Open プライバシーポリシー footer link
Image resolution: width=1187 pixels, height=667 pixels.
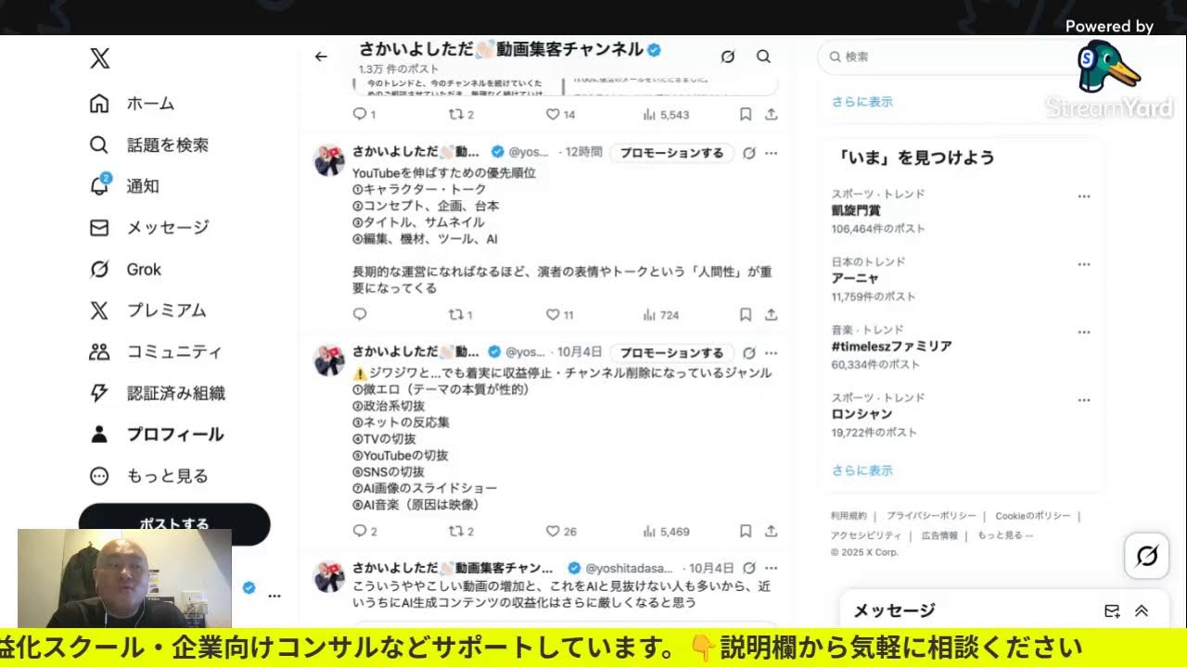[930, 516]
